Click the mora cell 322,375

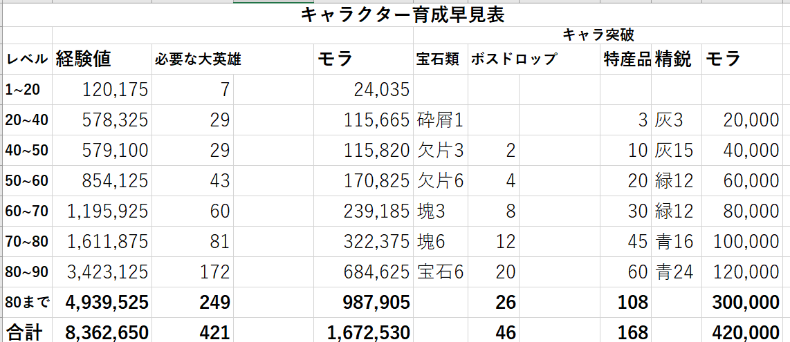(x=363, y=241)
